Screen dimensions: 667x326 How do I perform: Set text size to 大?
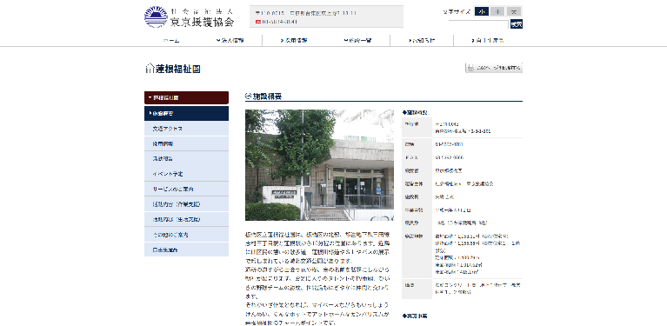click(514, 11)
